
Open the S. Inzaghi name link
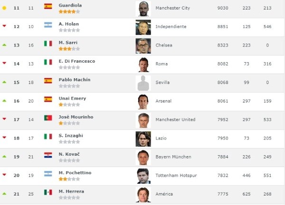point(71,135)
